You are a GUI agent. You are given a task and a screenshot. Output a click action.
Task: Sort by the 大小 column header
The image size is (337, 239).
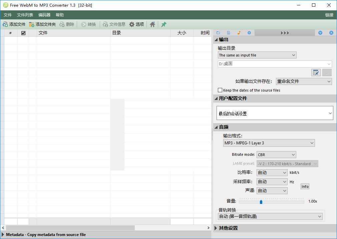click(x=182, y=33)
